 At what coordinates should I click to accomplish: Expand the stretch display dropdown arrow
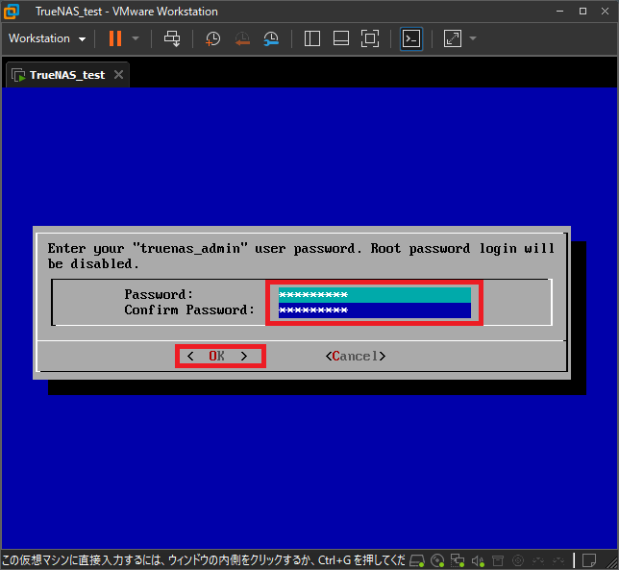pyautogui.click(x=473, y=38)
